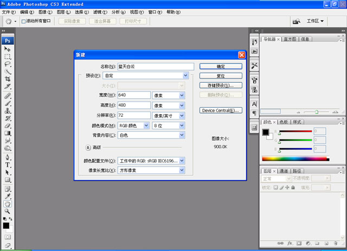Image resolution: width=347 pixels, height=251 pixels.
Task: Select the Zoom tool
Action: pos(8,212)
